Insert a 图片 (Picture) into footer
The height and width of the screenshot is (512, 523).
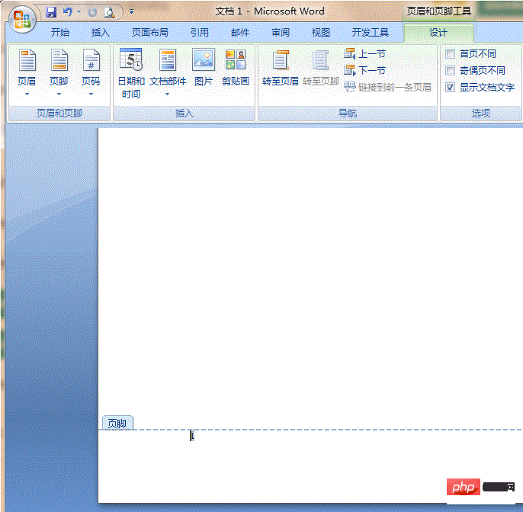(x=204, y=69)
